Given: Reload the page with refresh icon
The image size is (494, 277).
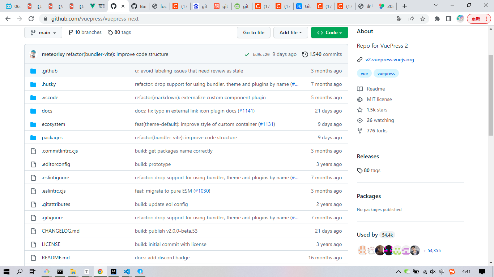Looking at the screenshot, I should 31,19.
